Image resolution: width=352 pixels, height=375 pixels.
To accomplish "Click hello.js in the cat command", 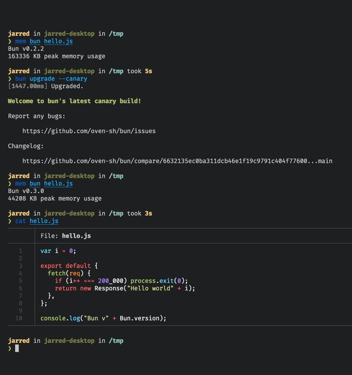I will coord(44,221).
